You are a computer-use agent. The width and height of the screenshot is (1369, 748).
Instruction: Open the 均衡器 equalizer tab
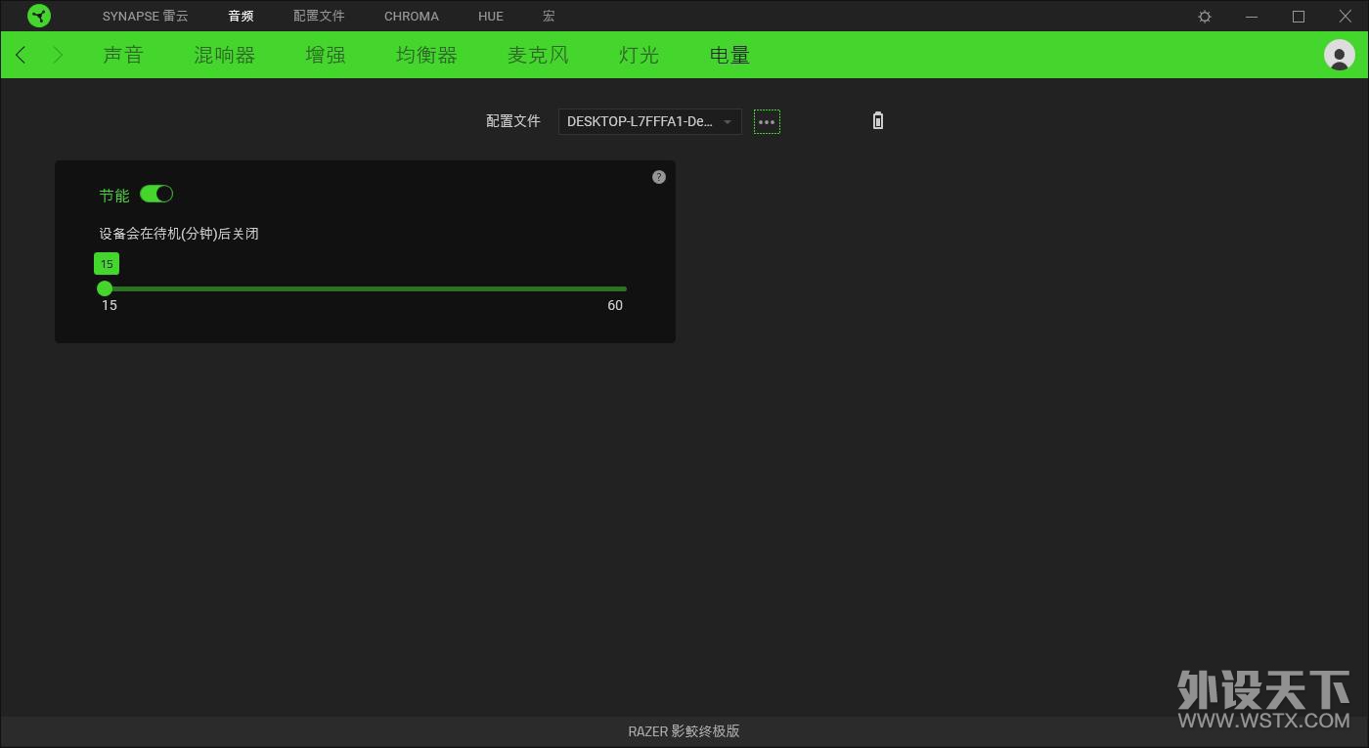426,55
